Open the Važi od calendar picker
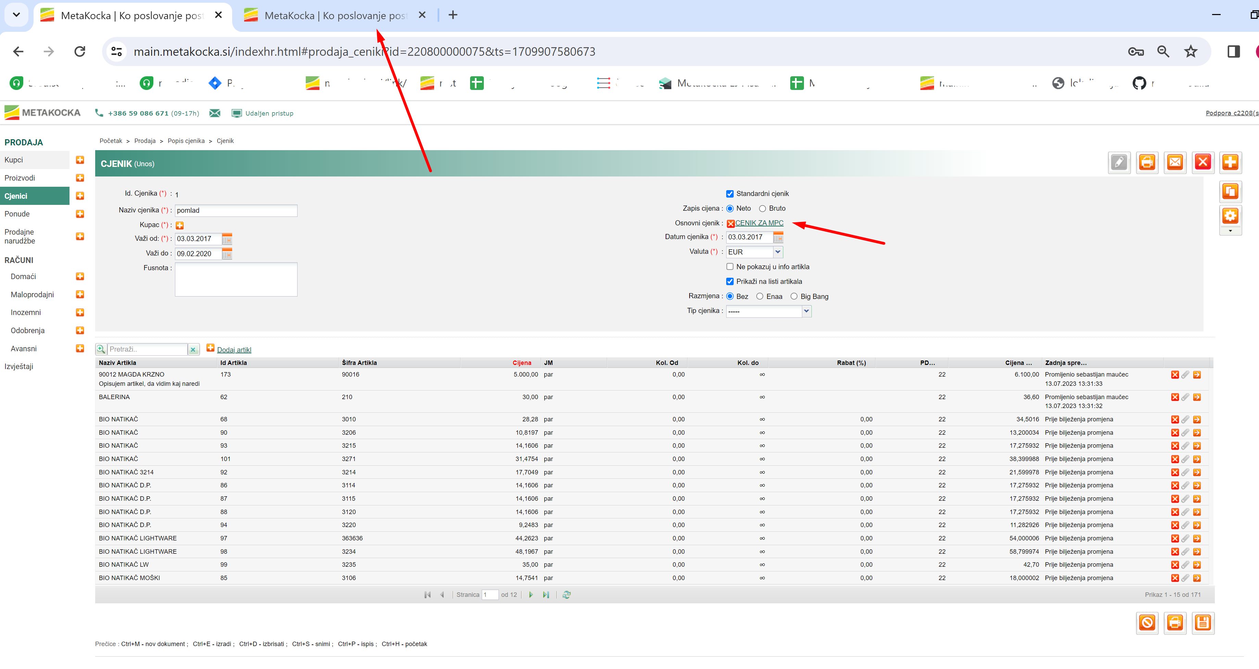The image size is (1259, 669). 227,239
